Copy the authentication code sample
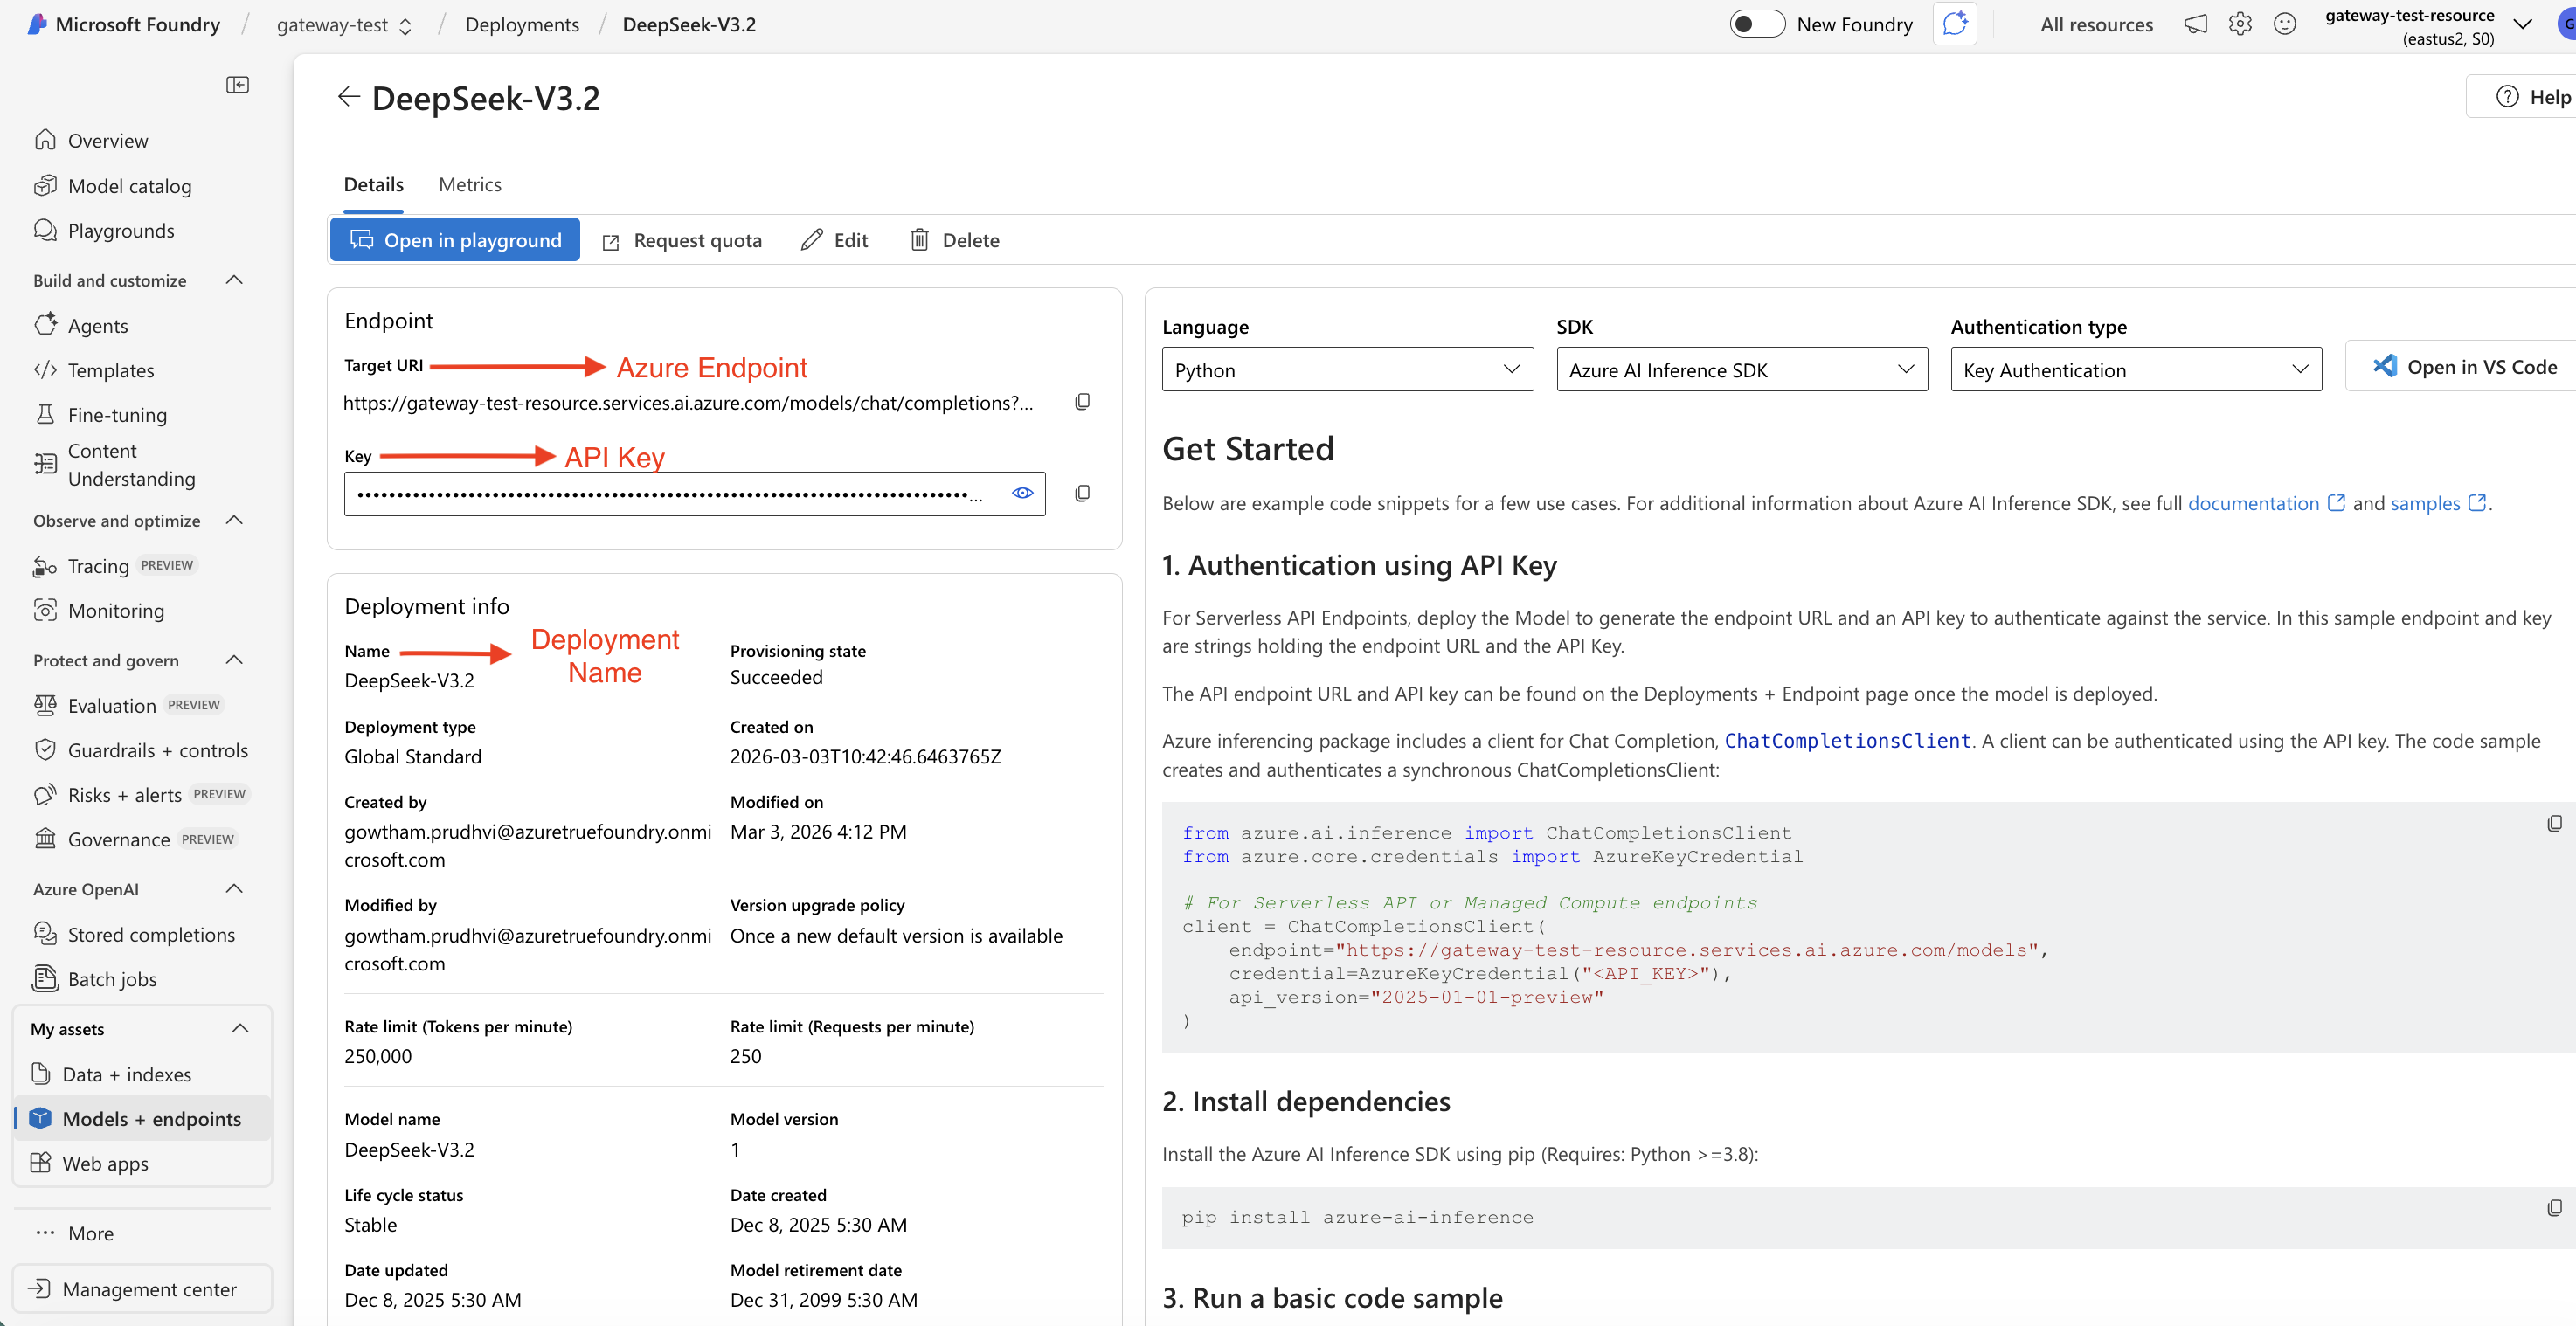This screenshot has width=2576, height=1326. click(x=2554, y=823)
